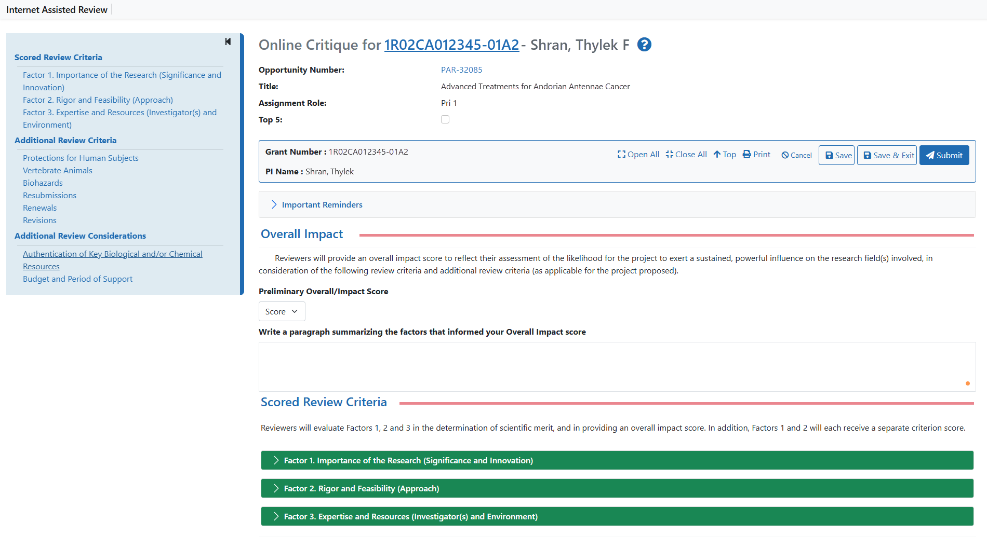The image size is (987, 537).
Task: Click the blue help question mark icon
Action: pyautogui.click(x=644, y=45)
